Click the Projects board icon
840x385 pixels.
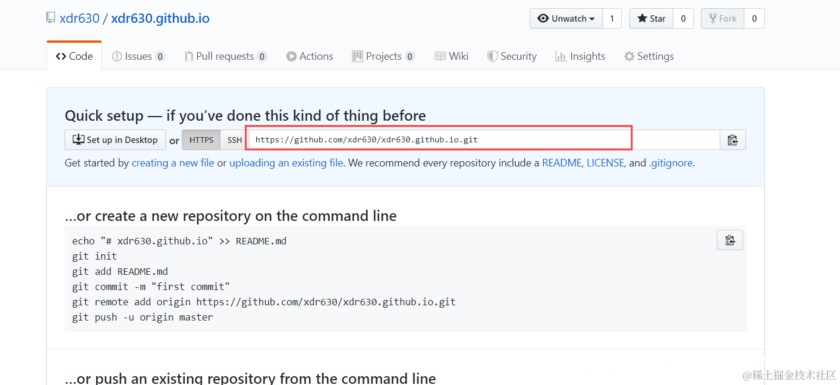coord(357,56)
